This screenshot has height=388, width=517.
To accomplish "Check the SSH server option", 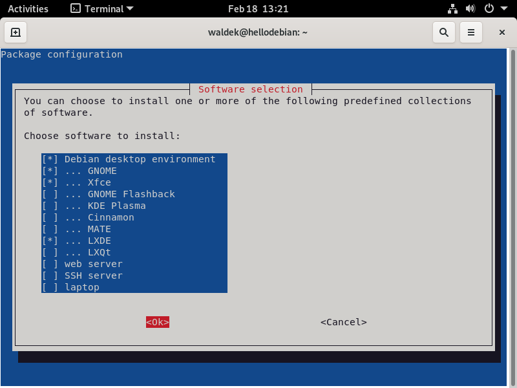I will tap(134, 275).
